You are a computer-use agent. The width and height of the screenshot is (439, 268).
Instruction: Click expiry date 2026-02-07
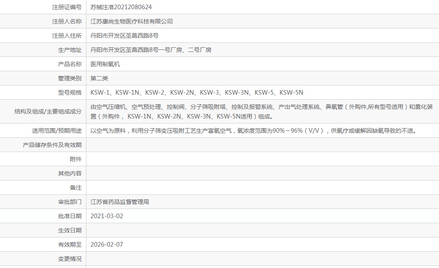[107, 245]
